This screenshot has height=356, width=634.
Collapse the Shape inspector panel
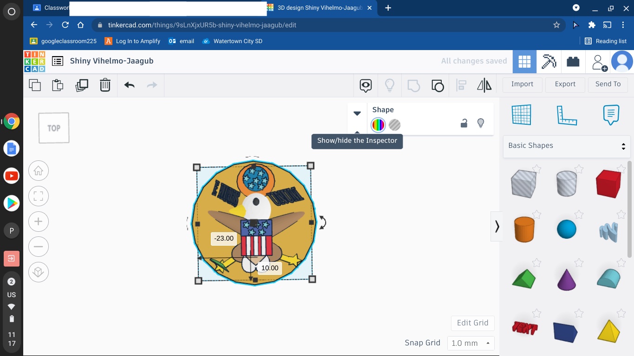tap(357, 114)
